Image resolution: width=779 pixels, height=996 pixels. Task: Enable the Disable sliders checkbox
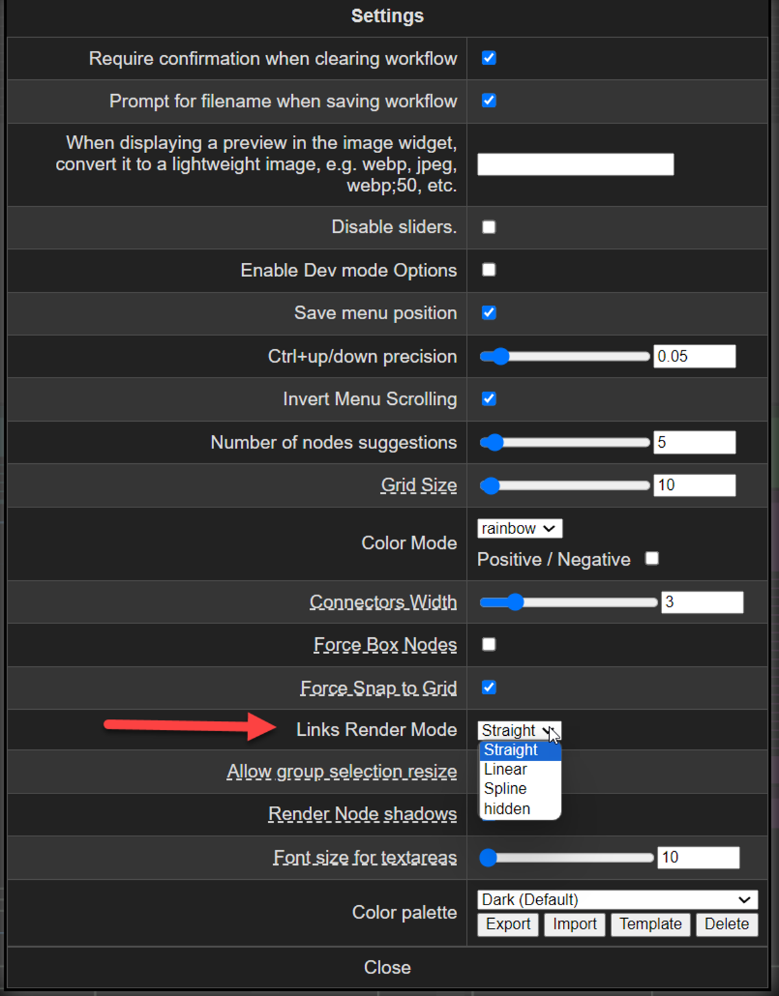click(x=488, y=227)
